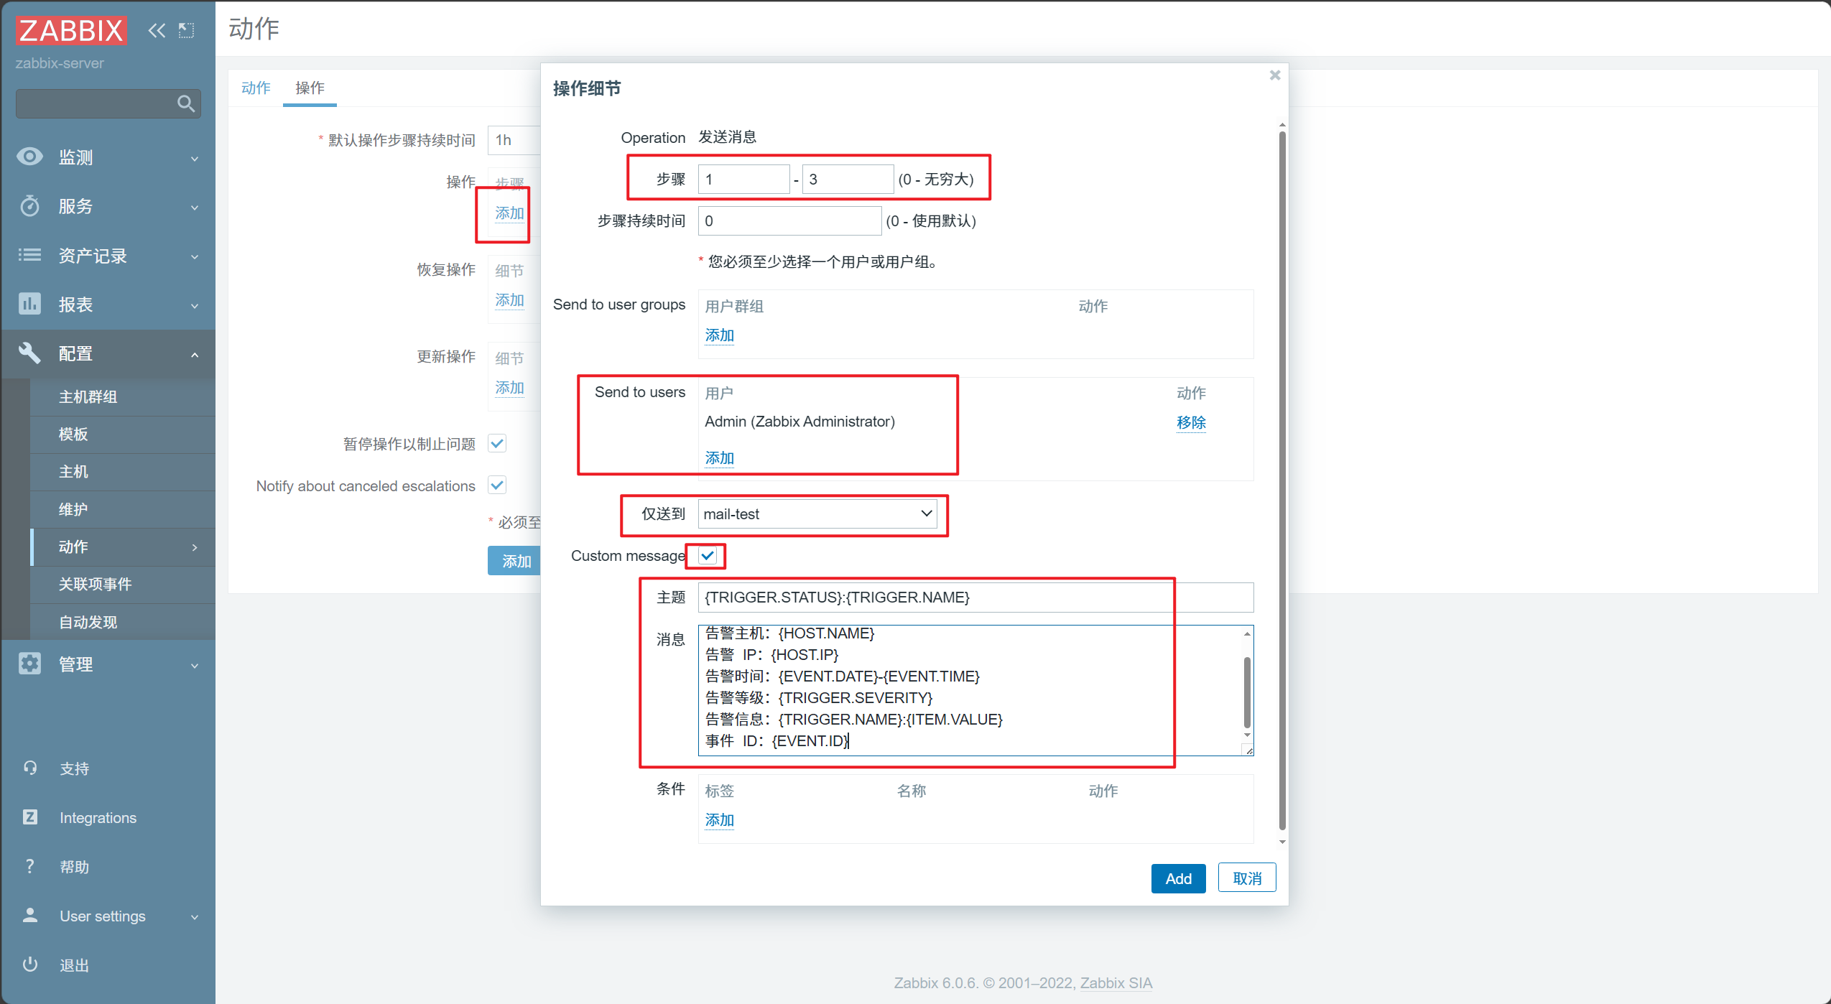Click 移除 link for Admin user

[1191, 422]
